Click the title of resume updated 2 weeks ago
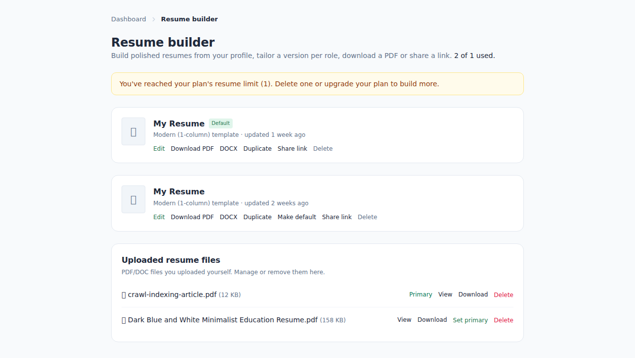The image size is (635, 358). coord(179,191)
